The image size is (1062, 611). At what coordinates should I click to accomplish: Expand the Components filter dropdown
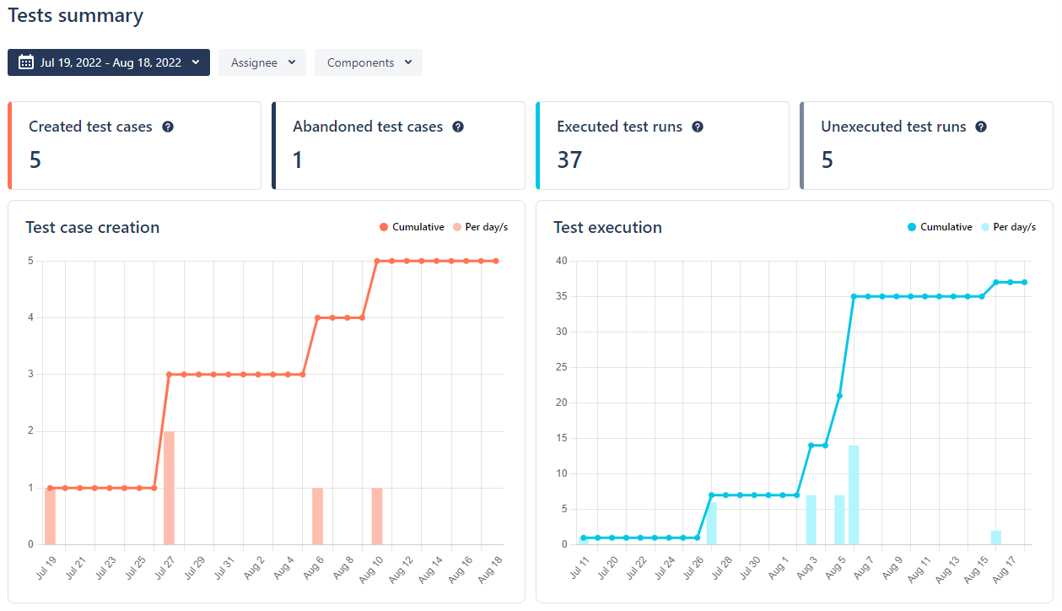tap(369, 62)
